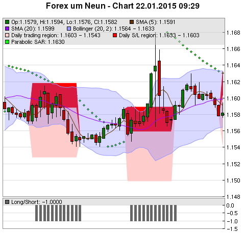The image size is (245, 233).
Task: Click the 1.164 price axis label
Action: coord(233,65)
